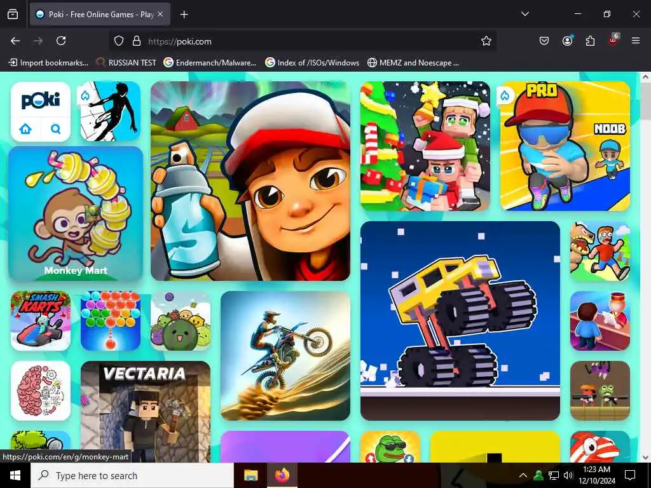
Task: Open the yellow monster truck game tile
Action: pyautogui.click(x=460, y=321)
